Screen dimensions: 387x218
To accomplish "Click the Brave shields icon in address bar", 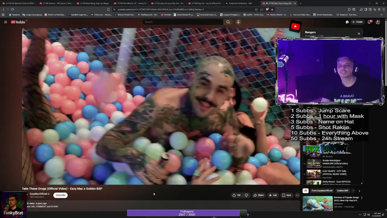I will tap(267, 9).
